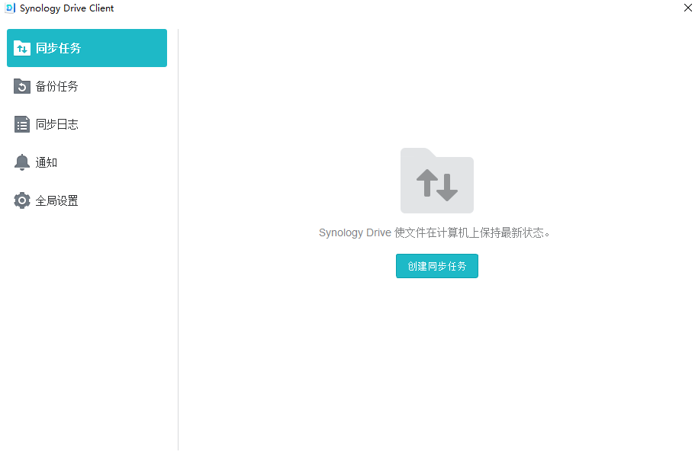Click the 同步任务 folder-arrows sidebar icon
This screenshot has width=695, height=455.
point(21,48)
